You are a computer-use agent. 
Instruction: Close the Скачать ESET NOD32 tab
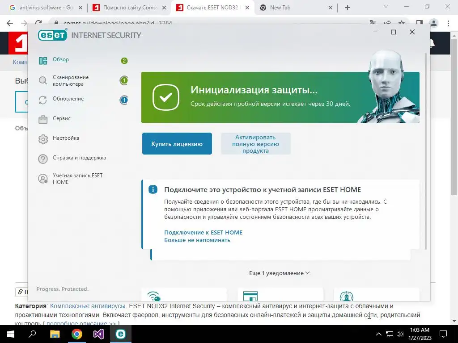click(247, 8)
